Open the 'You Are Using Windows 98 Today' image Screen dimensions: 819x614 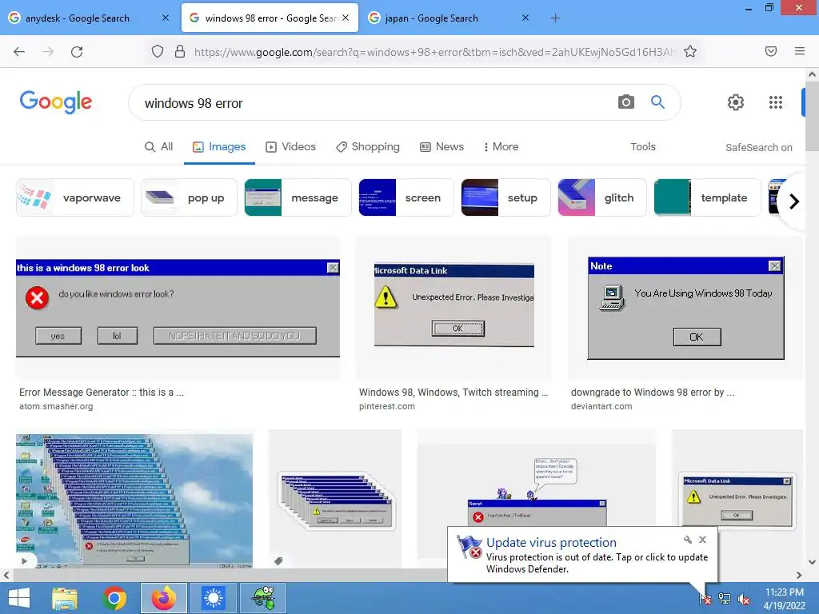[685, 308]
